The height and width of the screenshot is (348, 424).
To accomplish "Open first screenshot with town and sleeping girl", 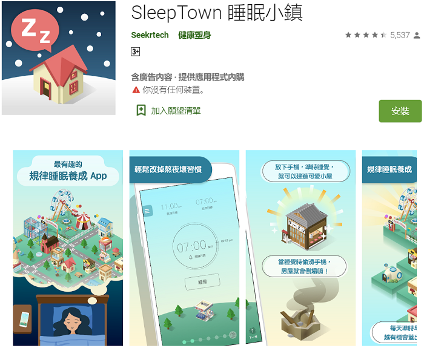I will click(x=68, y=248).
